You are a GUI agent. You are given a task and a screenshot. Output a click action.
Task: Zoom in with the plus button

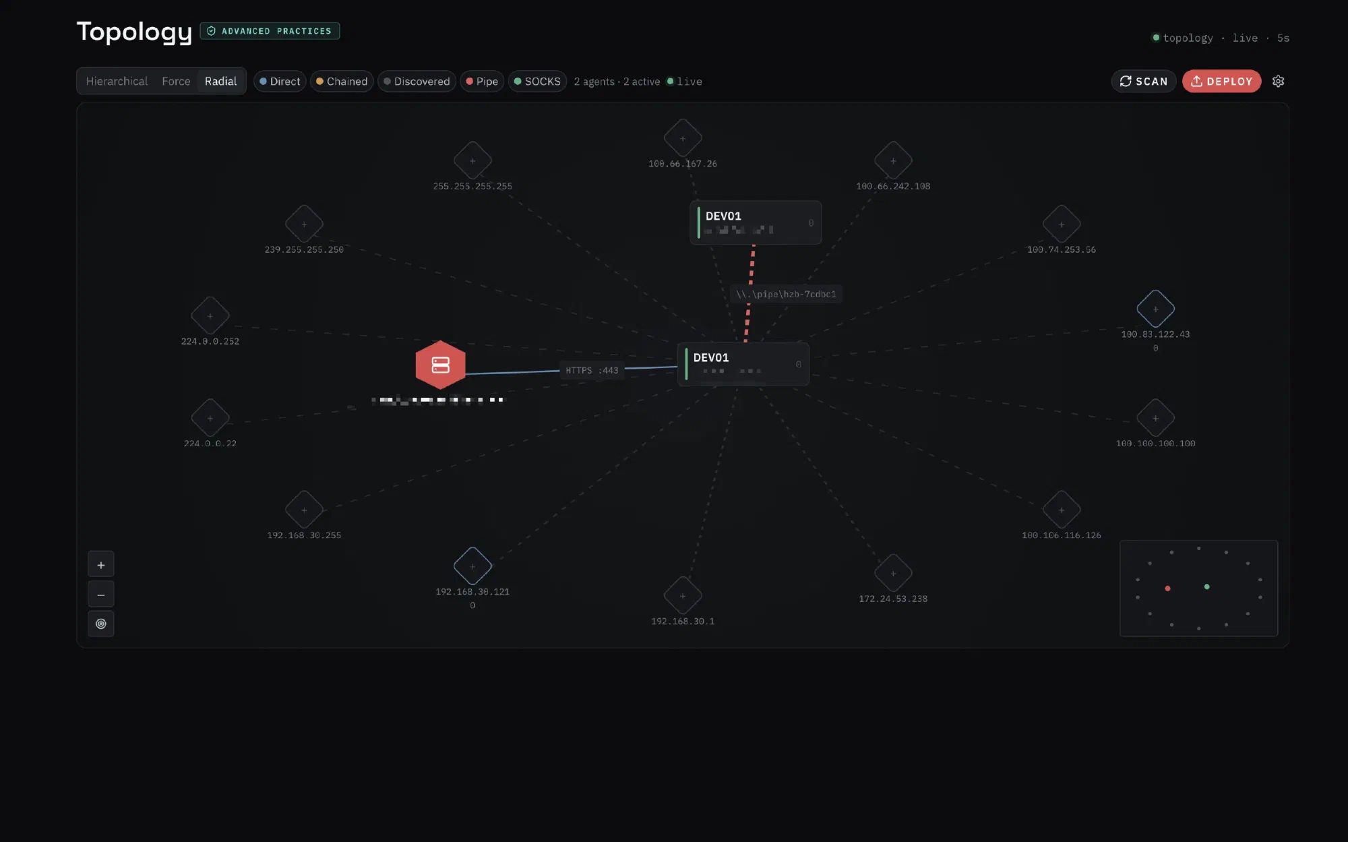click(101, 565)
